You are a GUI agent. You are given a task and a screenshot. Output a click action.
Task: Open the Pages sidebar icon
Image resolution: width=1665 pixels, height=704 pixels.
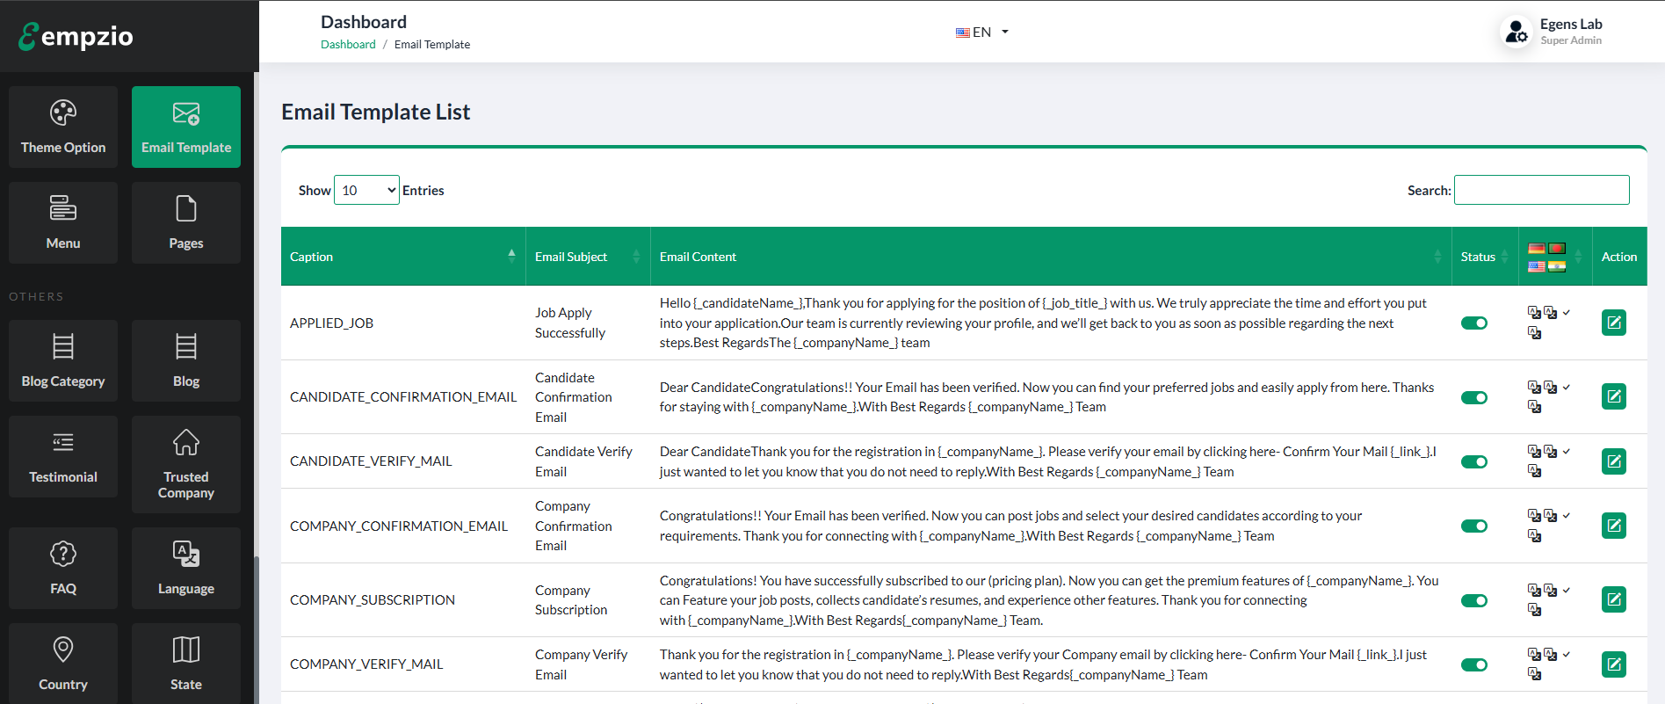(x=185, y=222)
